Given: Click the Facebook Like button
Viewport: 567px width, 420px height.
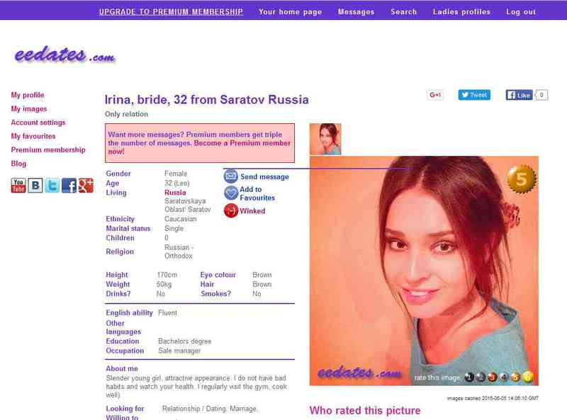Looking at the screenshot, I should [519, 95].
